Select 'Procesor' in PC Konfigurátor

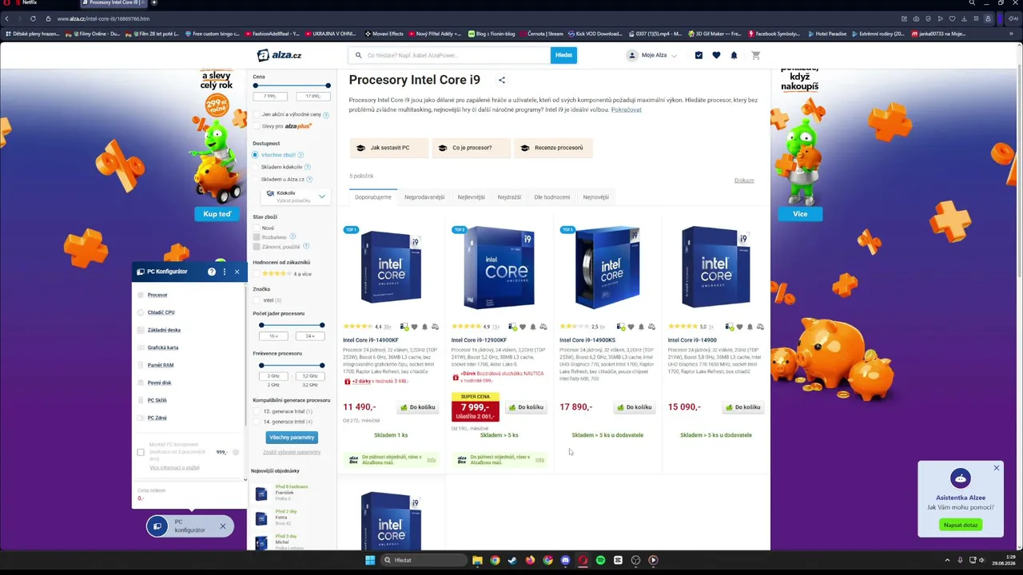pyautogui.click(x=157, y=295)
